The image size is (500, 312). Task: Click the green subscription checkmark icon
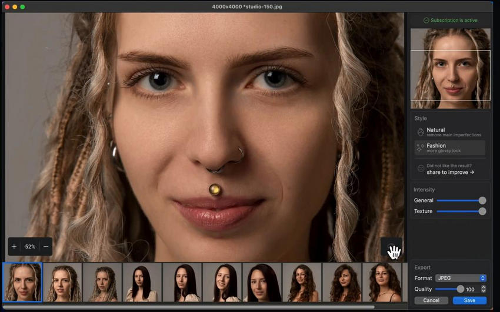(x=426, y=21)
